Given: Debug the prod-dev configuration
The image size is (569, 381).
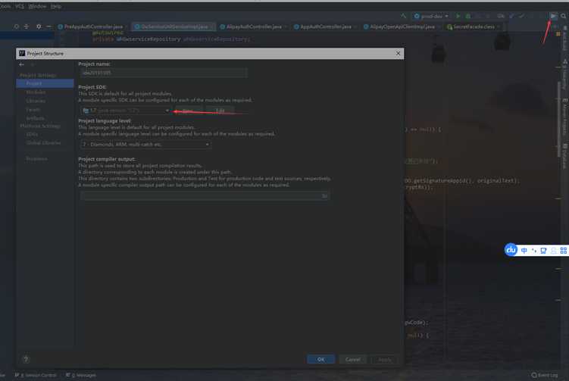Looking at the screenshot, I should [468, 16].
